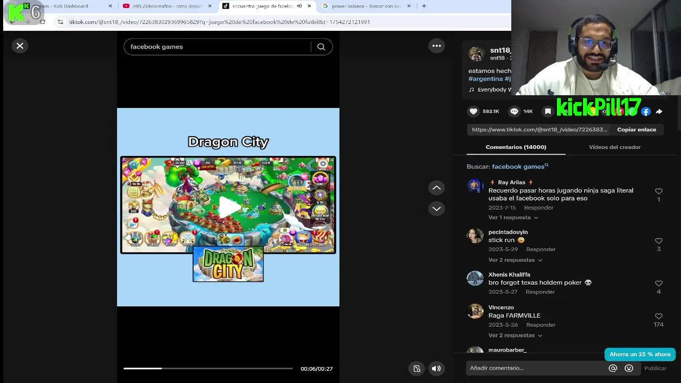Open the emoji picker in comment box

coord(629,368)
